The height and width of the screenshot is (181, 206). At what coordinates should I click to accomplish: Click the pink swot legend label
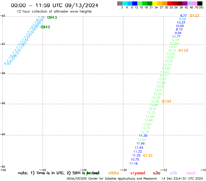click(191, 173)
